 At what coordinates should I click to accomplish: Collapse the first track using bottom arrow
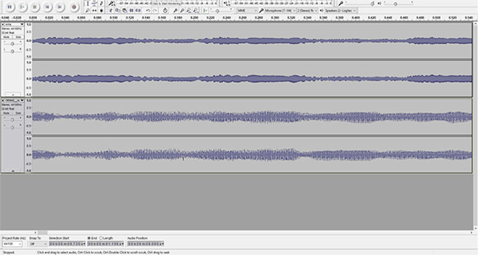(x=13, y=94)
